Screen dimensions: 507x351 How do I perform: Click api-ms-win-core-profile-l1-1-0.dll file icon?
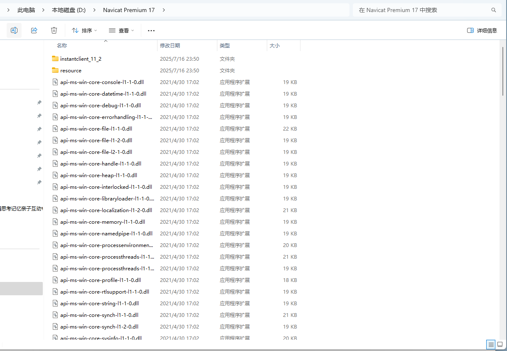55,280
